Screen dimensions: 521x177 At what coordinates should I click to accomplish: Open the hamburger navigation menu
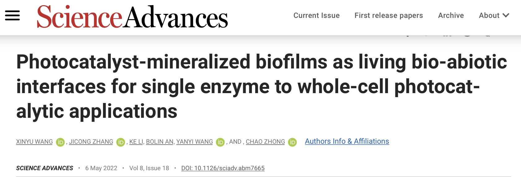pos(12,15)
